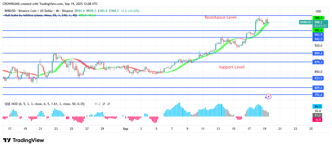The image size is (332, 148).
Task: Click the null symbol right after QQE 11.2 value
Action: click(x=104, y=104)
